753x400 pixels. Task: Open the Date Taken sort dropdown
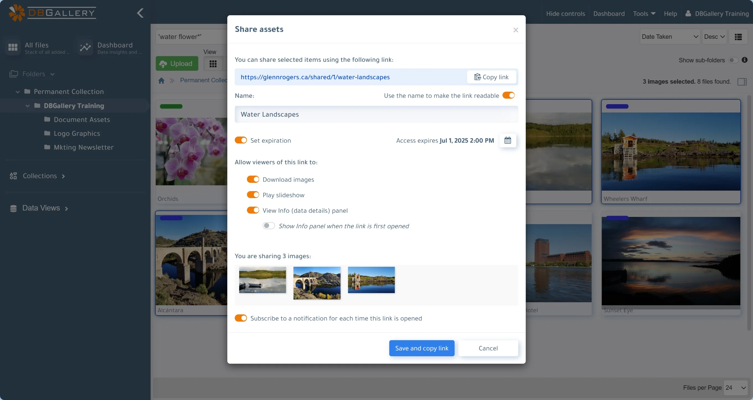tap(670, 36)
